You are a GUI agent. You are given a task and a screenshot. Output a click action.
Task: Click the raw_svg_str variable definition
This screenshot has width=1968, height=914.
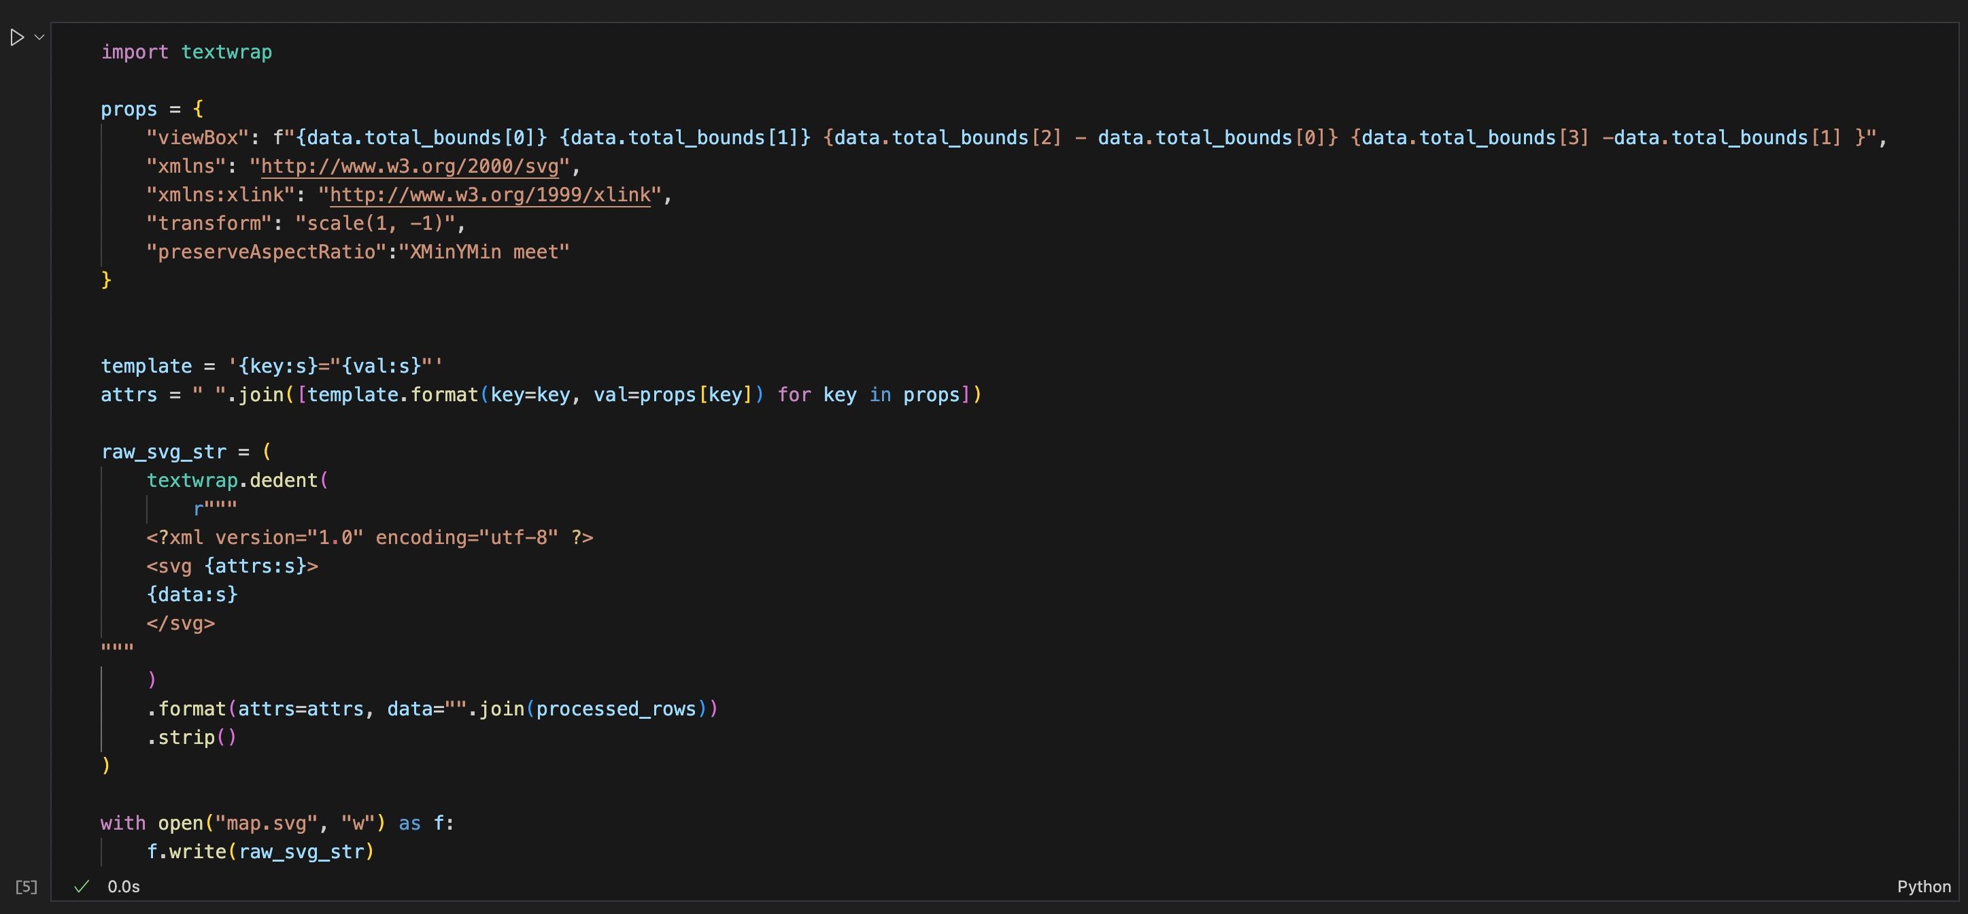point(163,452)
